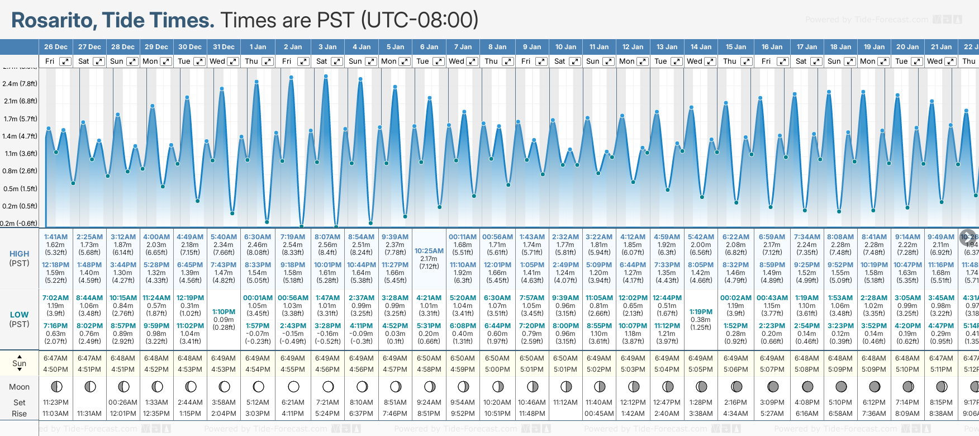Click the LOW (PST) row label
The width and height of the screenshot is (979, 436).
click(x=20, y=319)
